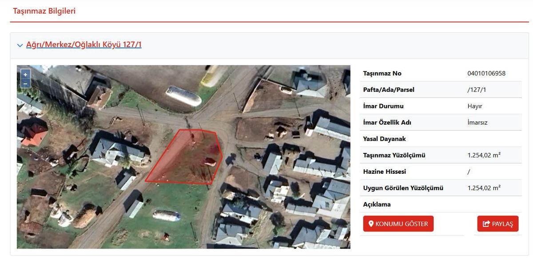Click the PAYLAŞ button
This screenshot has width=533, height=258.
coord(498,224)
